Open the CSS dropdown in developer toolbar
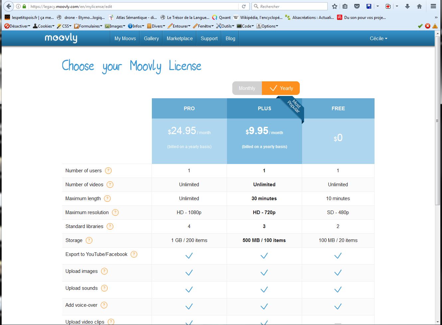This screenshot has width=442, height=325. (64, 26)
